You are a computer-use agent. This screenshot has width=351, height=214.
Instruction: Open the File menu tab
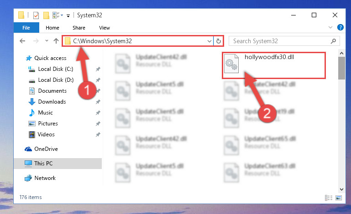26,28
